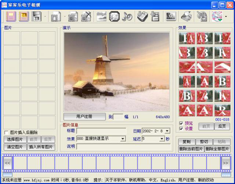The width and height of the screenshot is (235, 184).
Task: Enable 图片插入后删除 checkbox
Action: [6, 133]
